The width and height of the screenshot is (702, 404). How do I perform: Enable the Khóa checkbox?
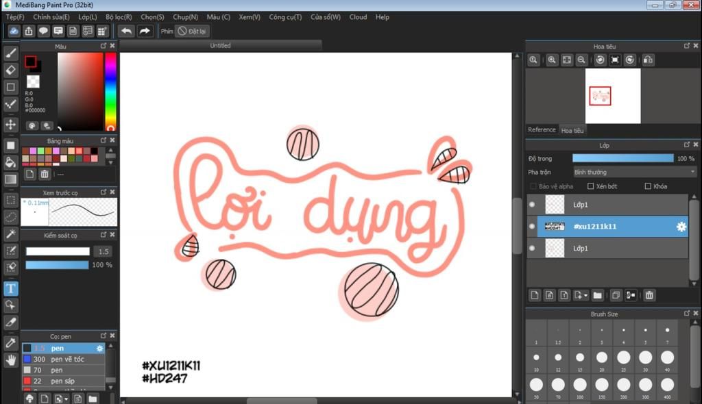coord(648,186)
